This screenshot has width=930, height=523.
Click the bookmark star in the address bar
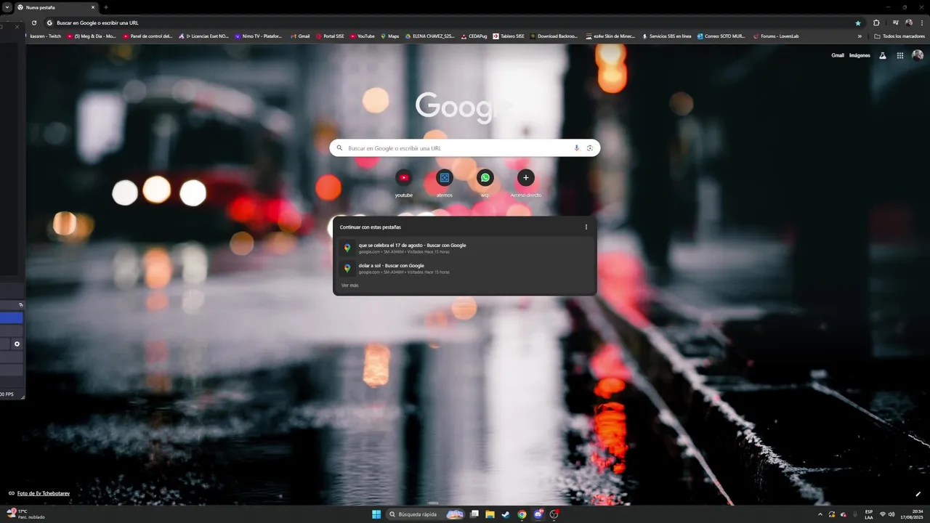coord(858,23)
